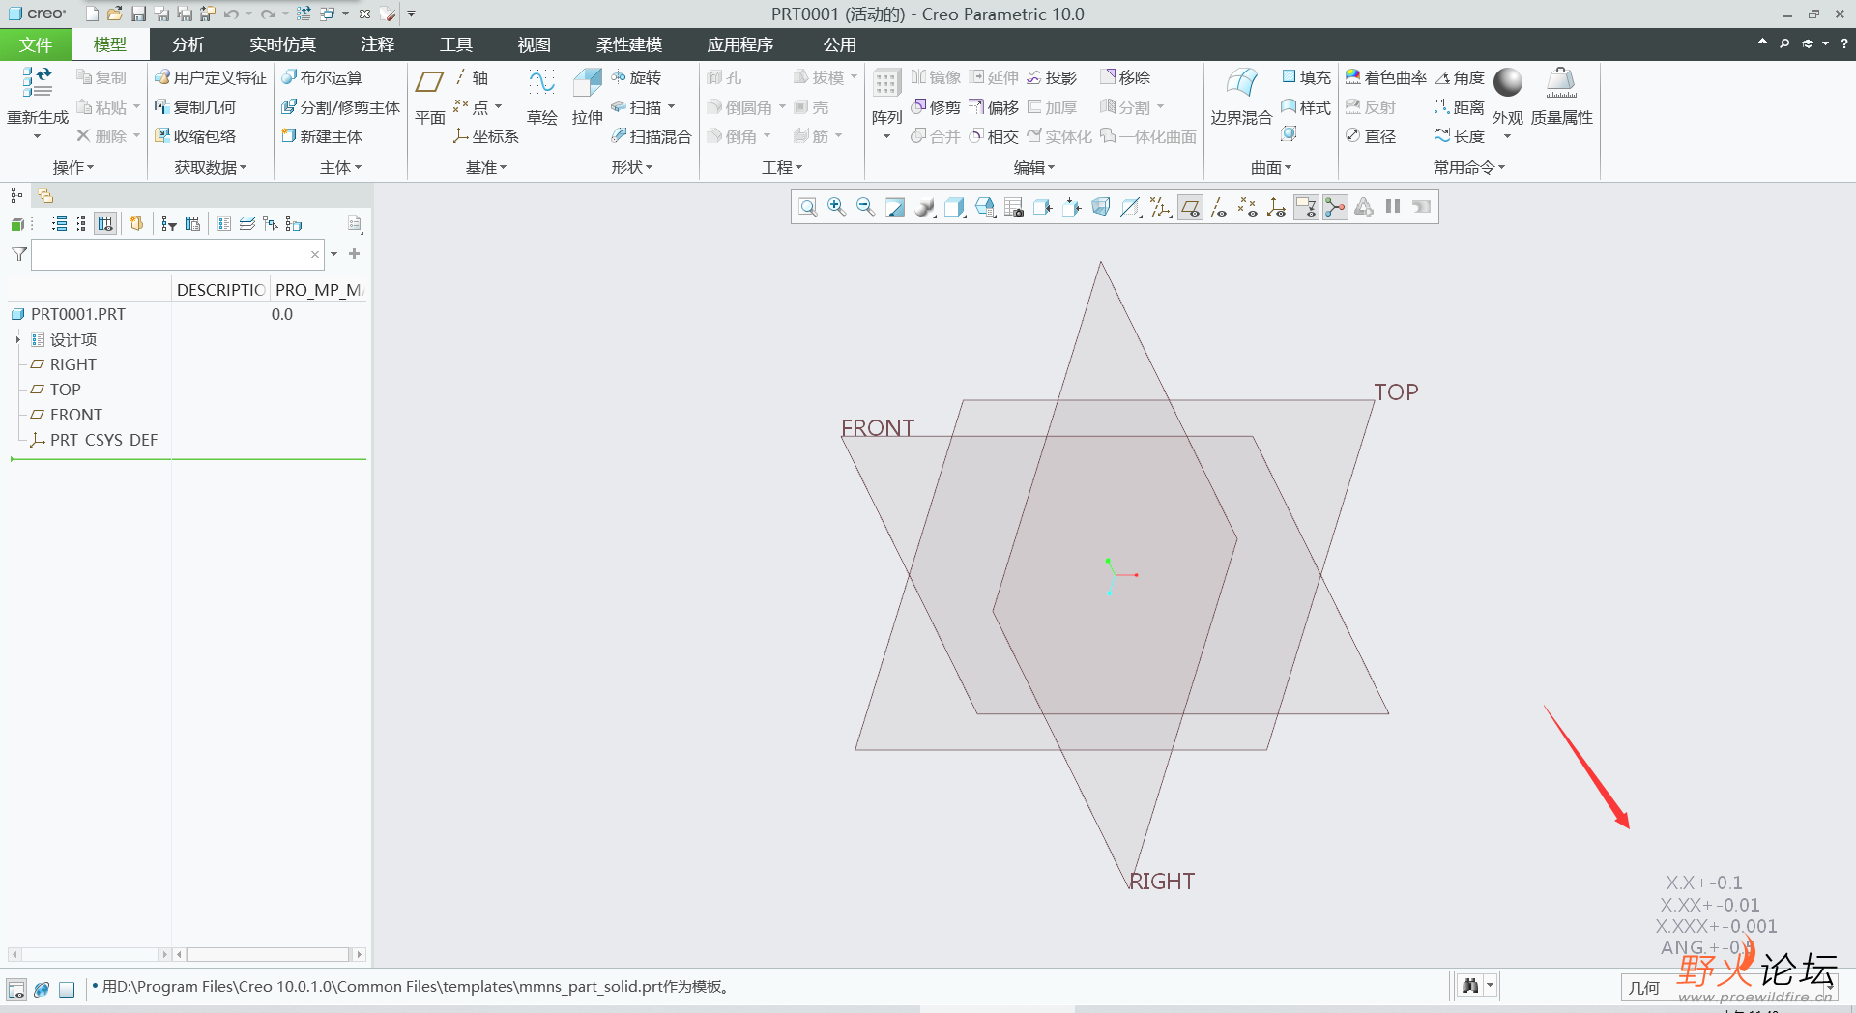This screenshot has height=1013, width=1856.
Task: Click the find binoculars icon in status bar
Action: 1470,986
